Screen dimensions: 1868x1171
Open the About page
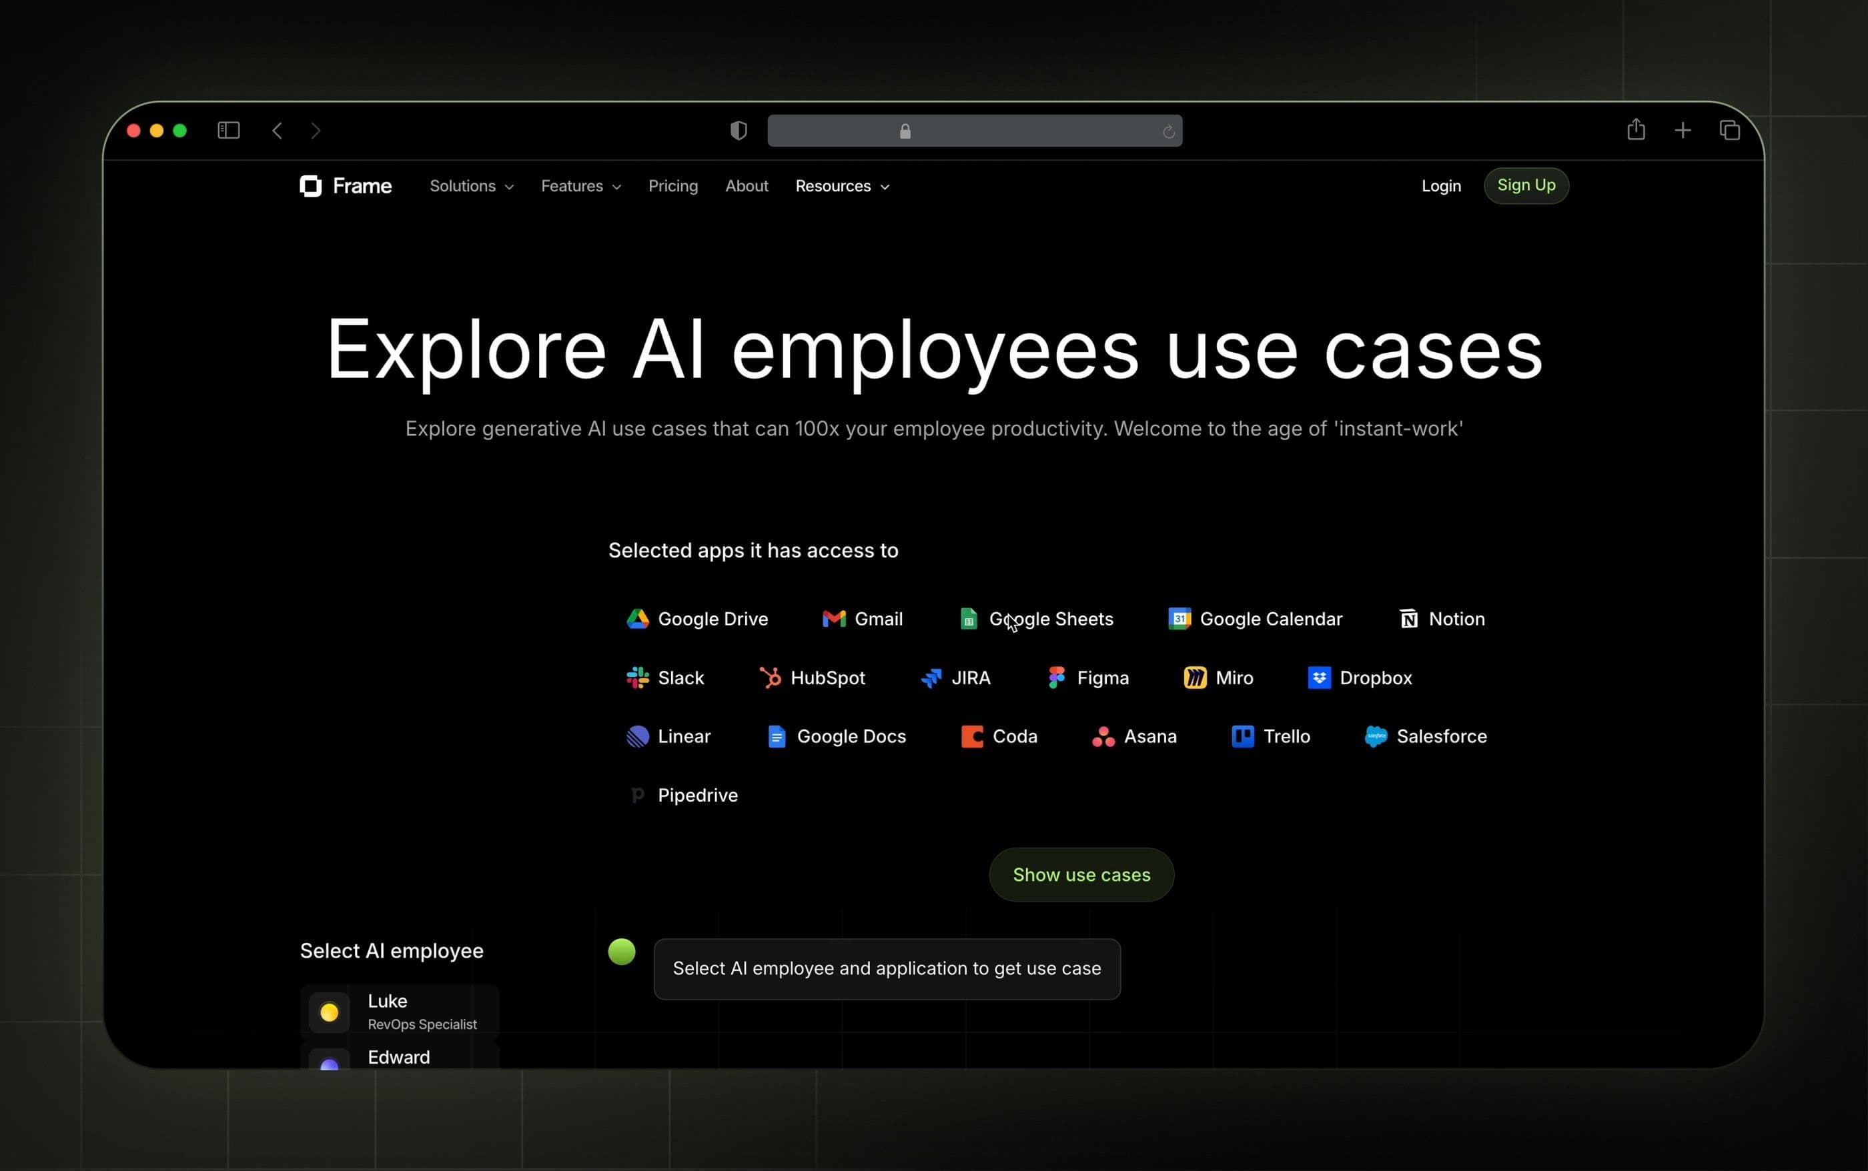746,186
